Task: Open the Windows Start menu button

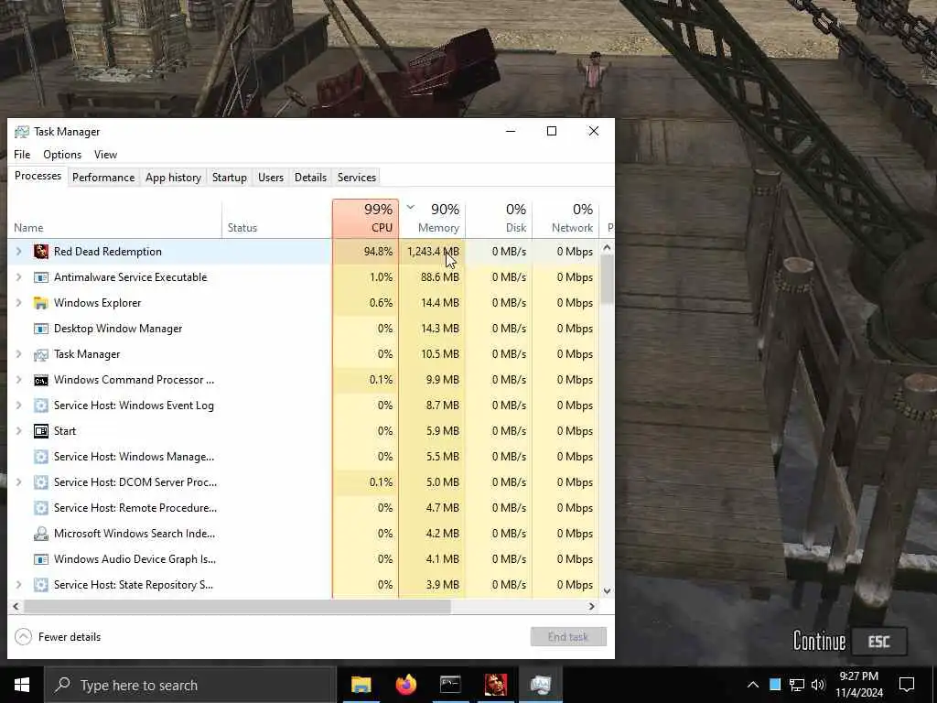Action: tap(22, 685)
